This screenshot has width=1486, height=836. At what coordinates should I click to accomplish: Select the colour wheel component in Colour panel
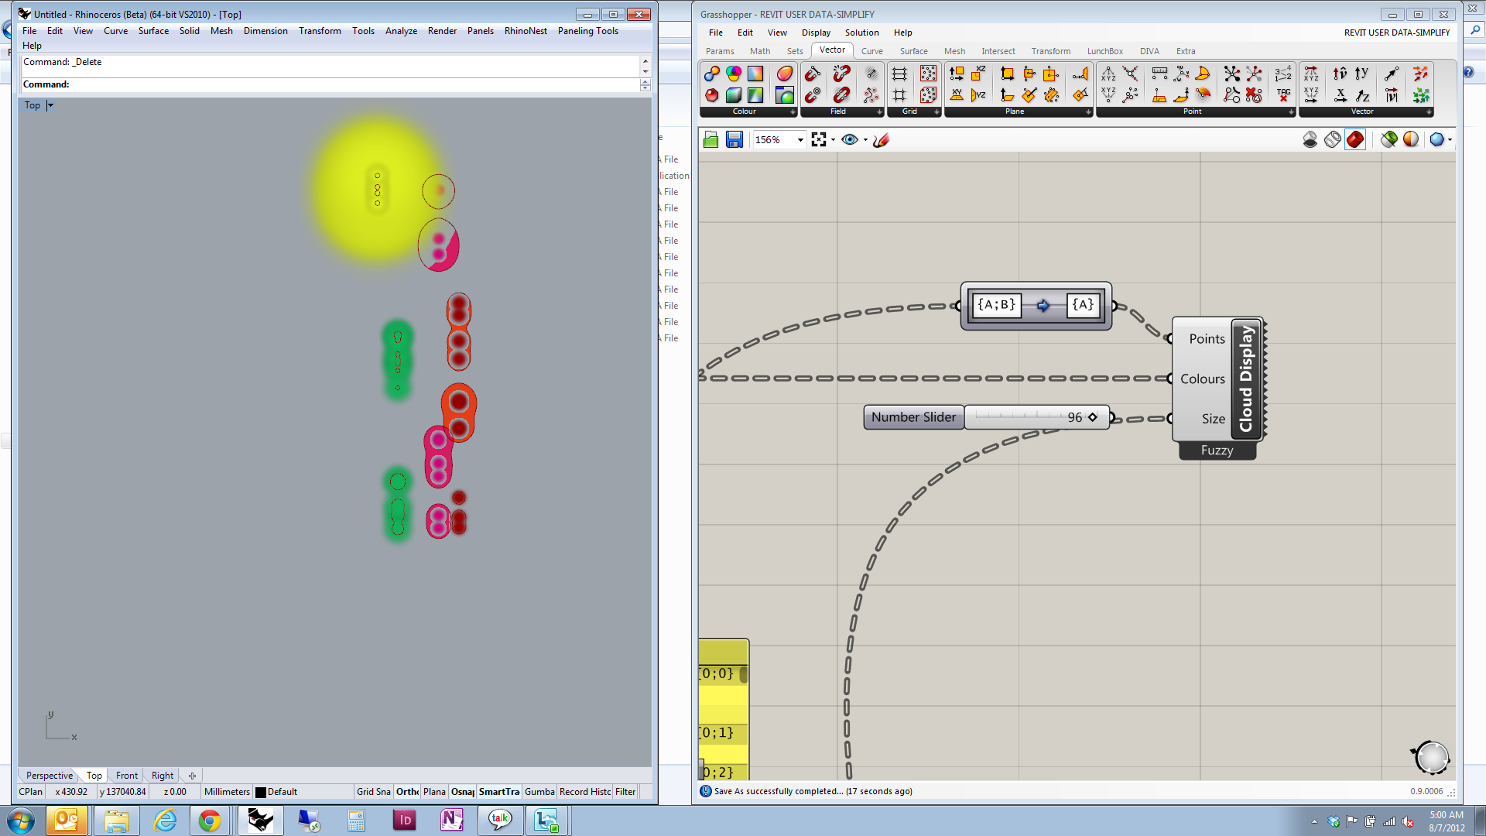click(x=733, y=74)
